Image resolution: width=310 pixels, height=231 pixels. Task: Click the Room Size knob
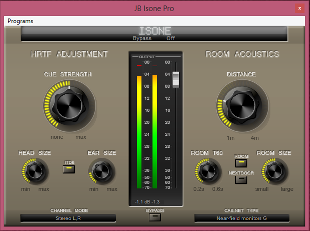point(274,171)
